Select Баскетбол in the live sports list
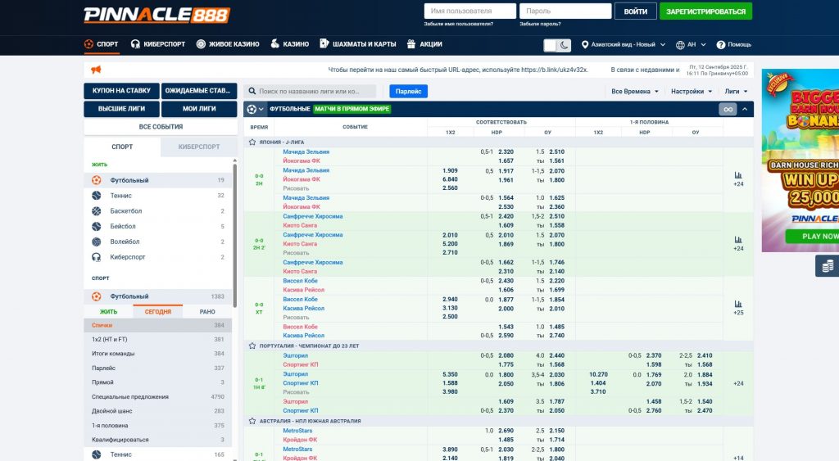 tap(126, 211)
